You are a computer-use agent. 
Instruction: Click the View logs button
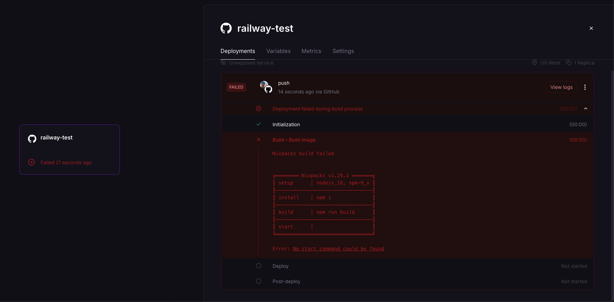point(561,87)
